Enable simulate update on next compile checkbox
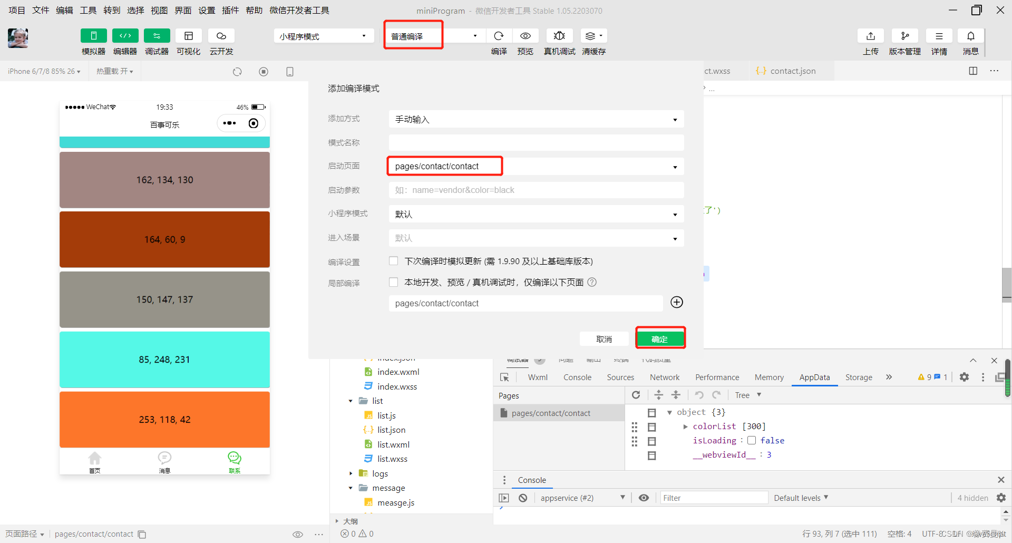This screenshot has width=1012, height=543. [x=393, y=261]
